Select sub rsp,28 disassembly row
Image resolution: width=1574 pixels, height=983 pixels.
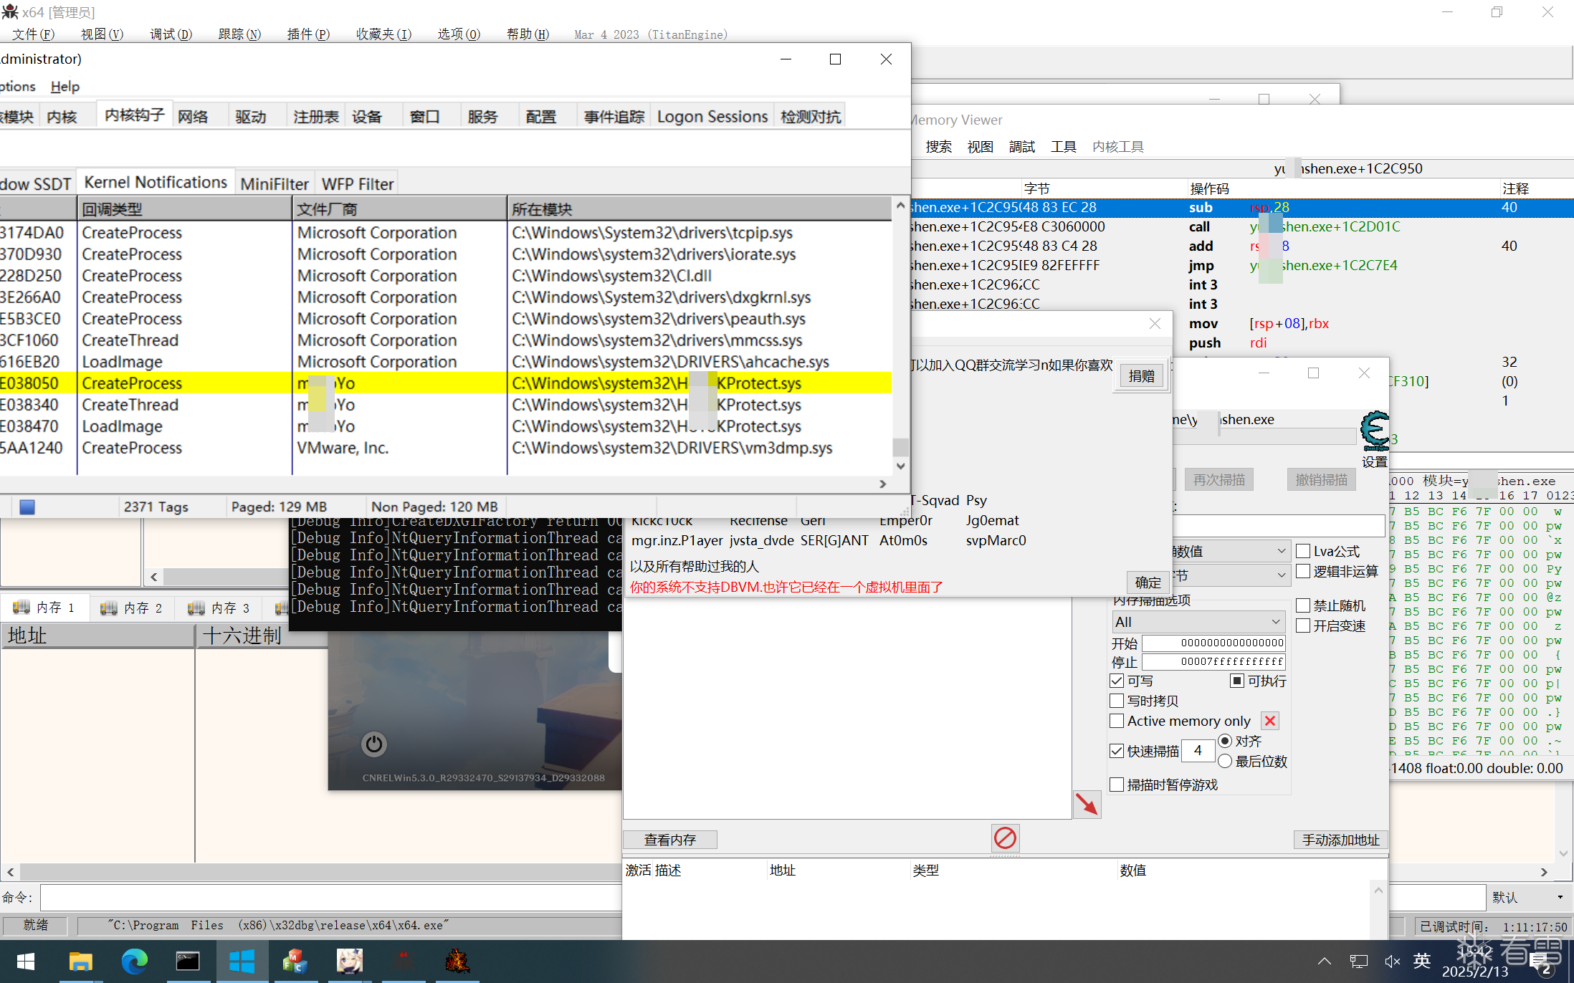(x=1241, y=207)
